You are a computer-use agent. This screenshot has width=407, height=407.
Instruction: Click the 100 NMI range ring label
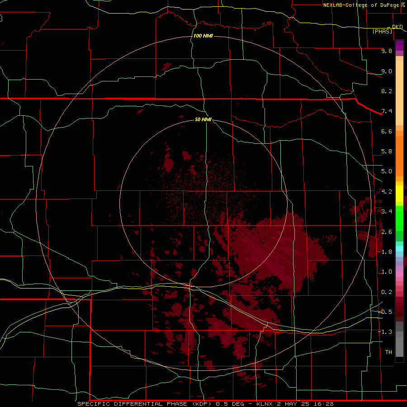coord(203,36)
